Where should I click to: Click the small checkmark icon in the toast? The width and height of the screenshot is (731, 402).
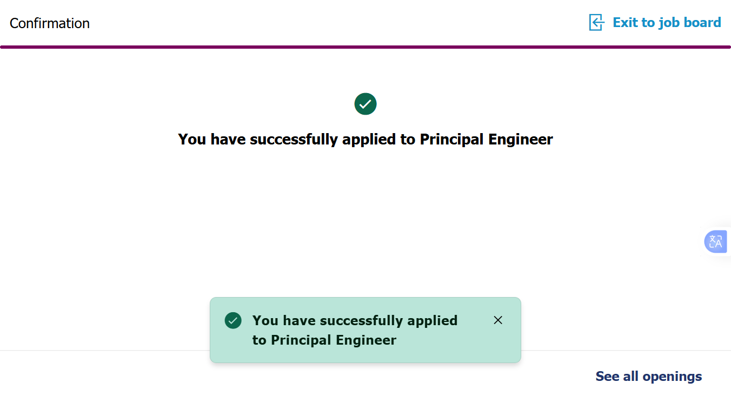233,320
